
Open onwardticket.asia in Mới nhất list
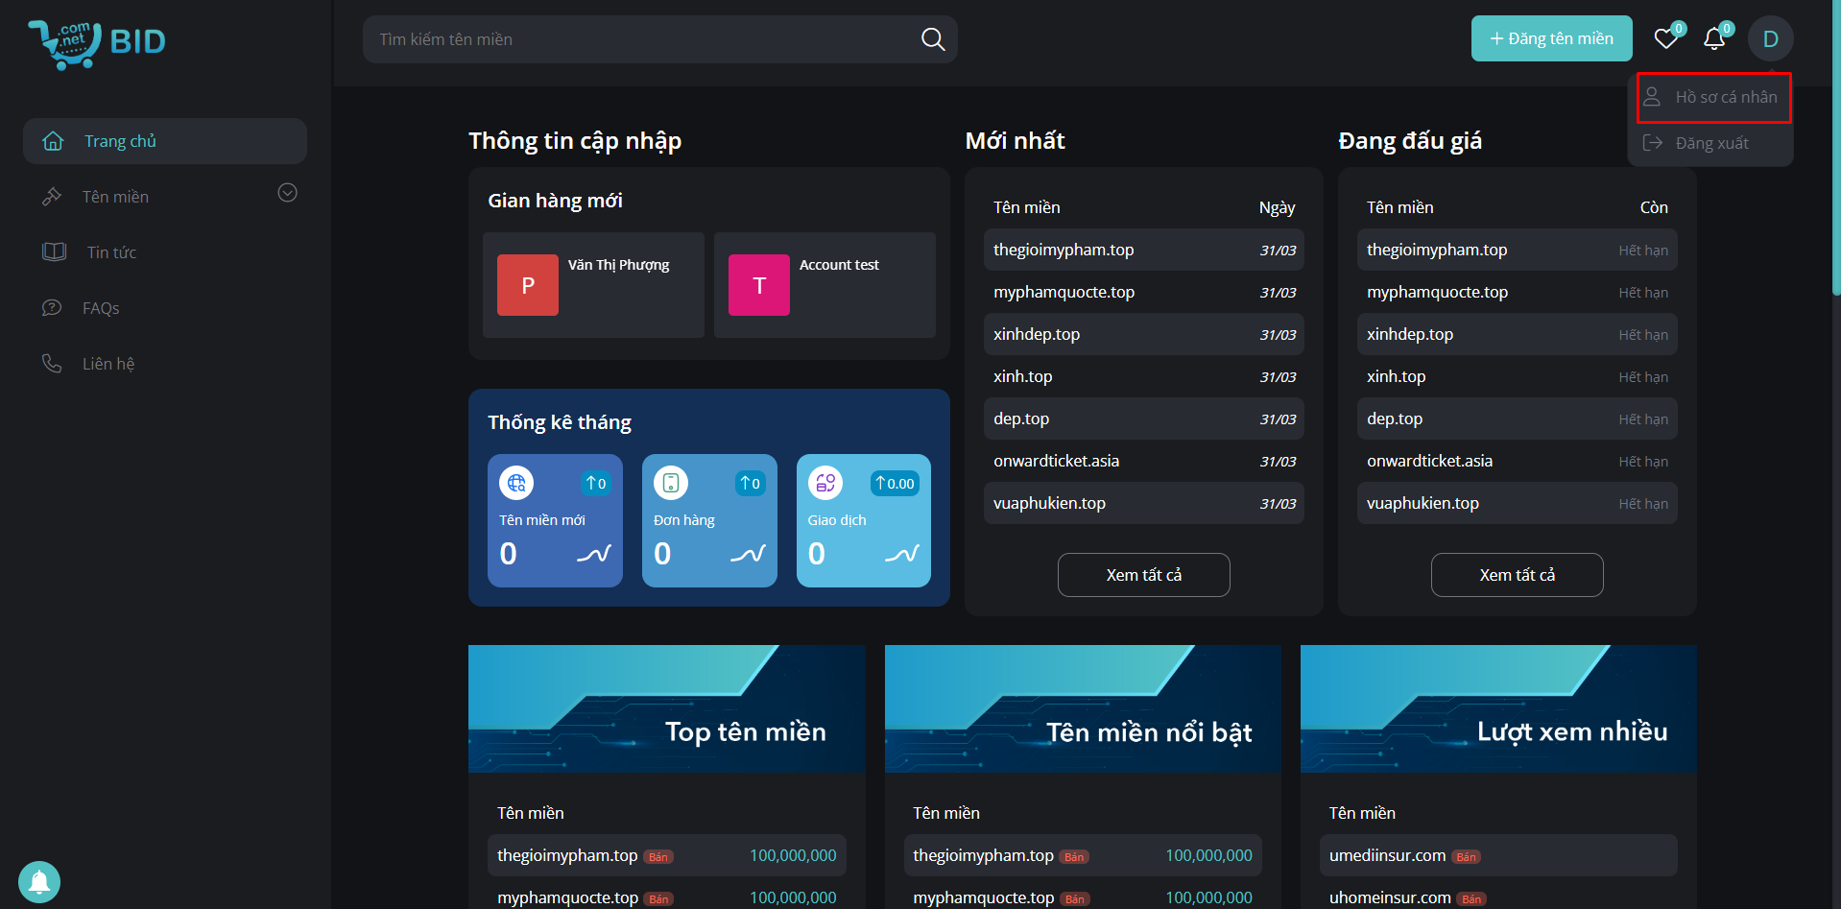pos(1056,461)
